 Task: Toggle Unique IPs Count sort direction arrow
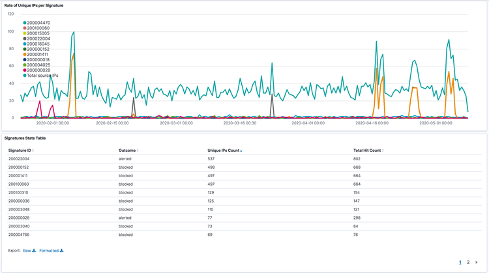(241, 151)
